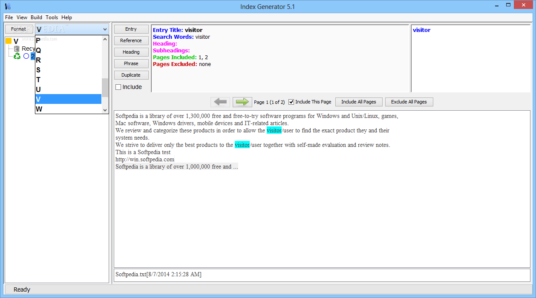Select the yellow V folder icon in tree

pyautogui.click(x=9, y=41)
